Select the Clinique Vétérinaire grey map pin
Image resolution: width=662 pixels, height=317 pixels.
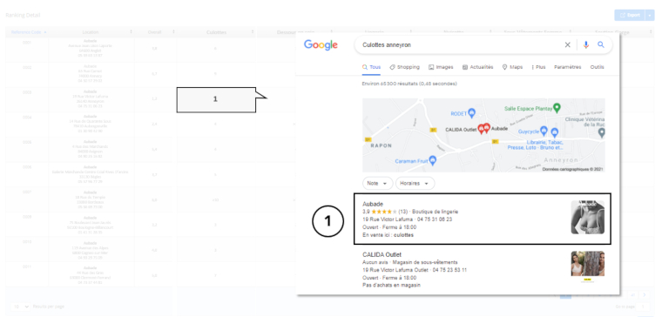click(602, 133)
